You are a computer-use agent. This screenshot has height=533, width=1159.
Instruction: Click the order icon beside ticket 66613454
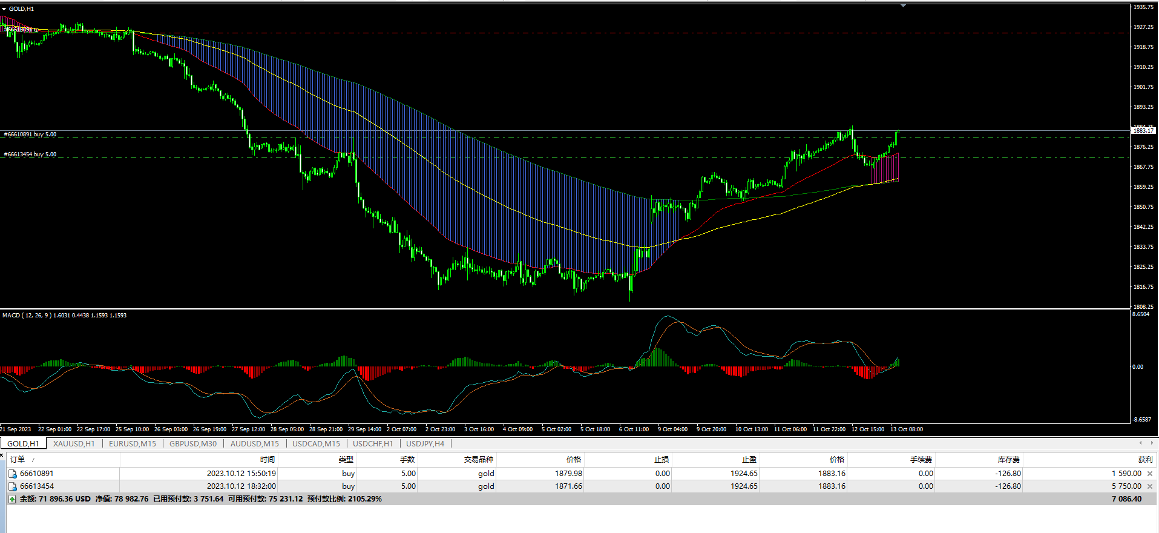pos(12,486)
